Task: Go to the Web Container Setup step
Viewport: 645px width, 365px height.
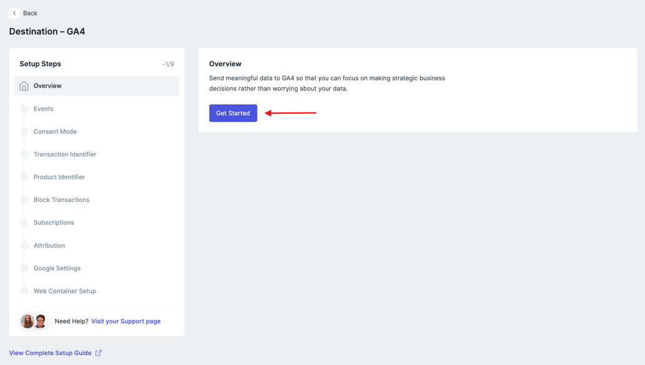Action: [65, 291]
